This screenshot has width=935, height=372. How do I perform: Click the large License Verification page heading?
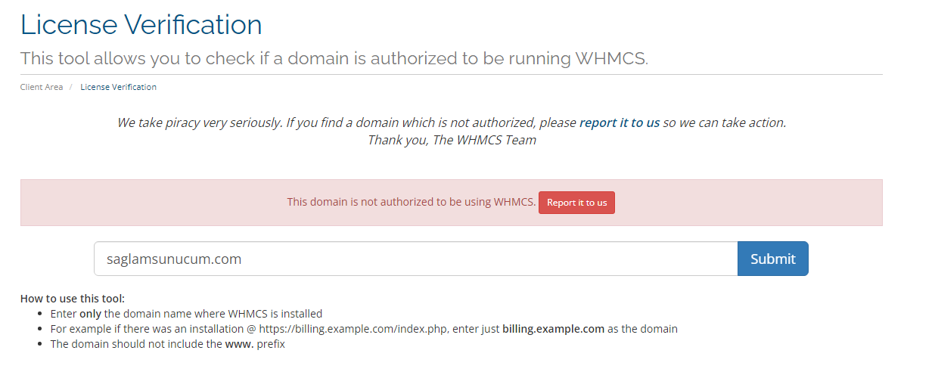pyautogui.click(x=141, y=25)
